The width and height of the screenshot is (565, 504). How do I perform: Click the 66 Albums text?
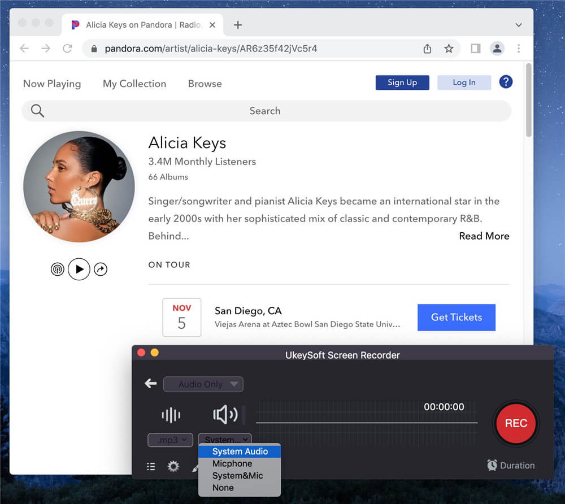[x=168, y=177]
